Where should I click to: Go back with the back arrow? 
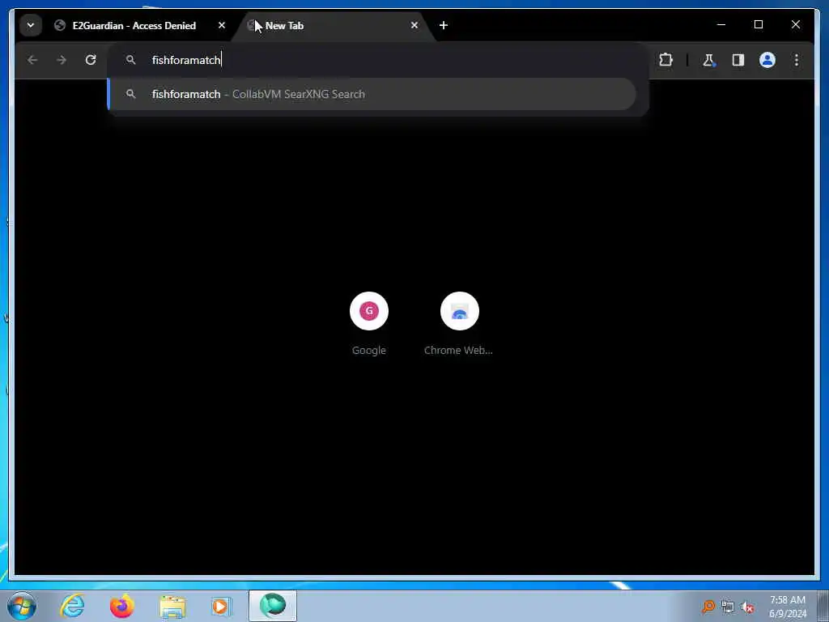tap(32, 60)
